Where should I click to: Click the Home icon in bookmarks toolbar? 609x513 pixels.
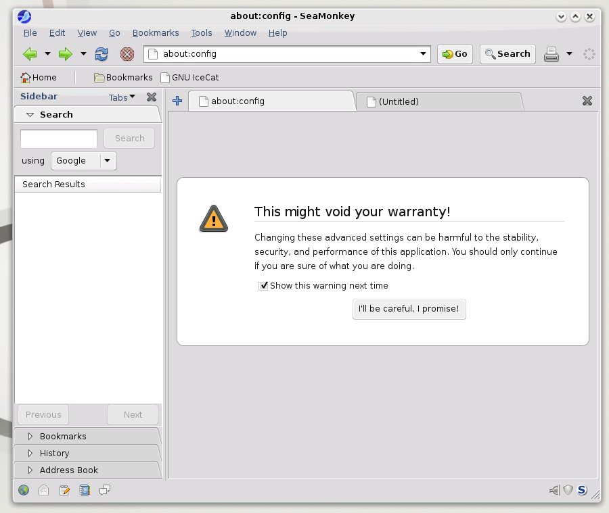(x=25, y=78)
